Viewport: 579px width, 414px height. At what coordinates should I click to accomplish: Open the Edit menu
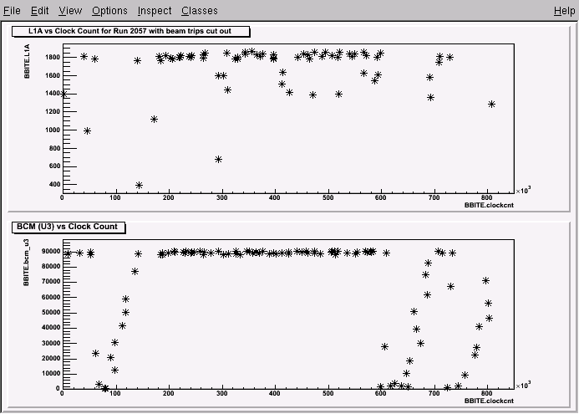(x=39, y=11)
